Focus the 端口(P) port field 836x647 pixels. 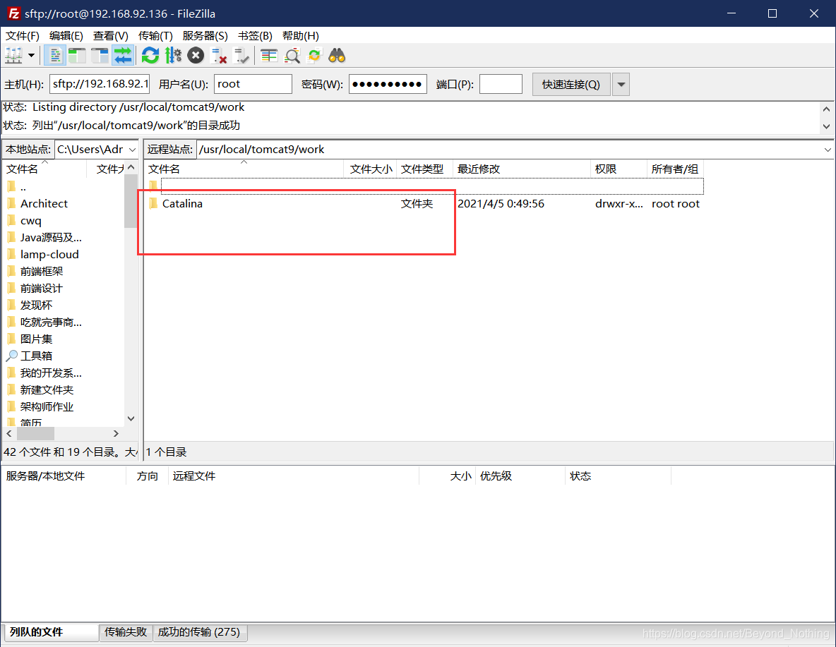coord(501,84)
